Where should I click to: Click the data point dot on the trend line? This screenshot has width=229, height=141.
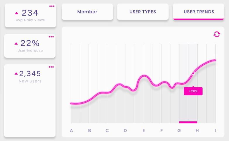193,73
